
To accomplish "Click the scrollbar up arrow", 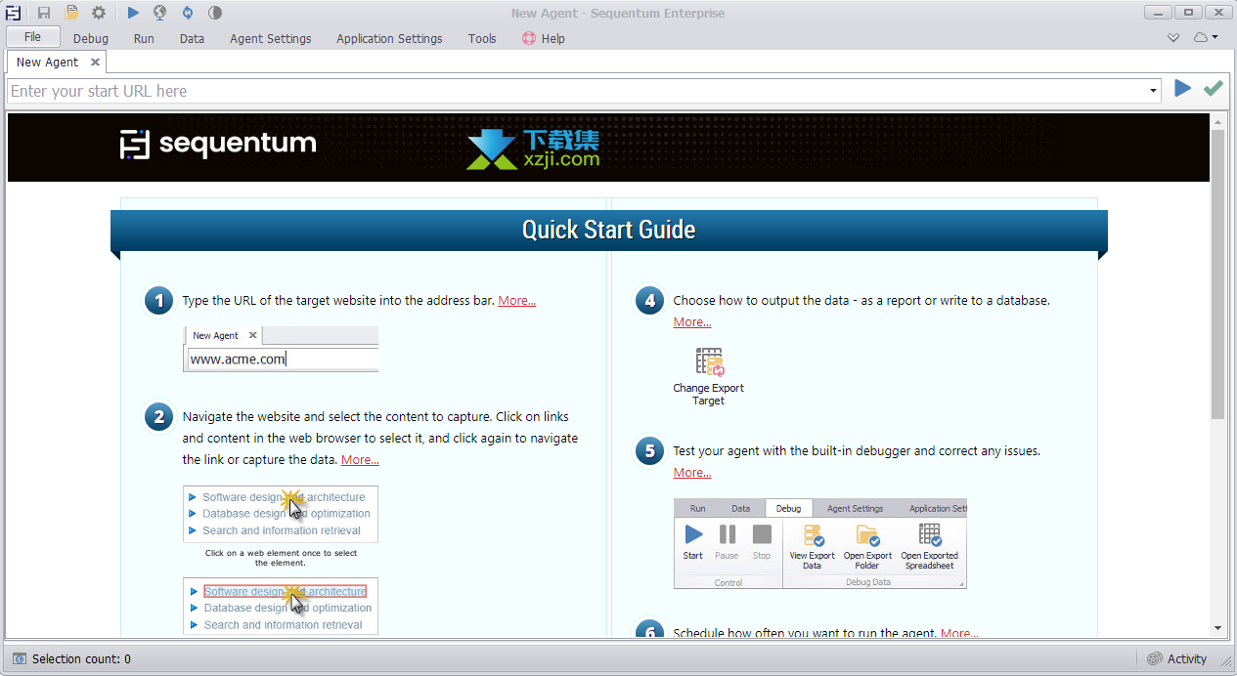I will click(x=1217, y=121).
